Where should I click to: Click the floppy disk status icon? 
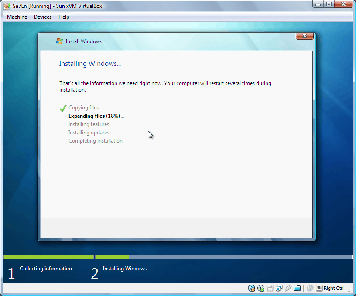pos(270,288)
